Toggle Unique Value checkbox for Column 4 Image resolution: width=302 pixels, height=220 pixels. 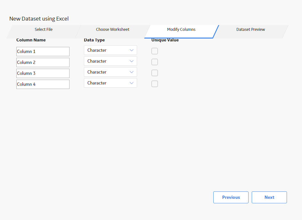tap(155, 84)
